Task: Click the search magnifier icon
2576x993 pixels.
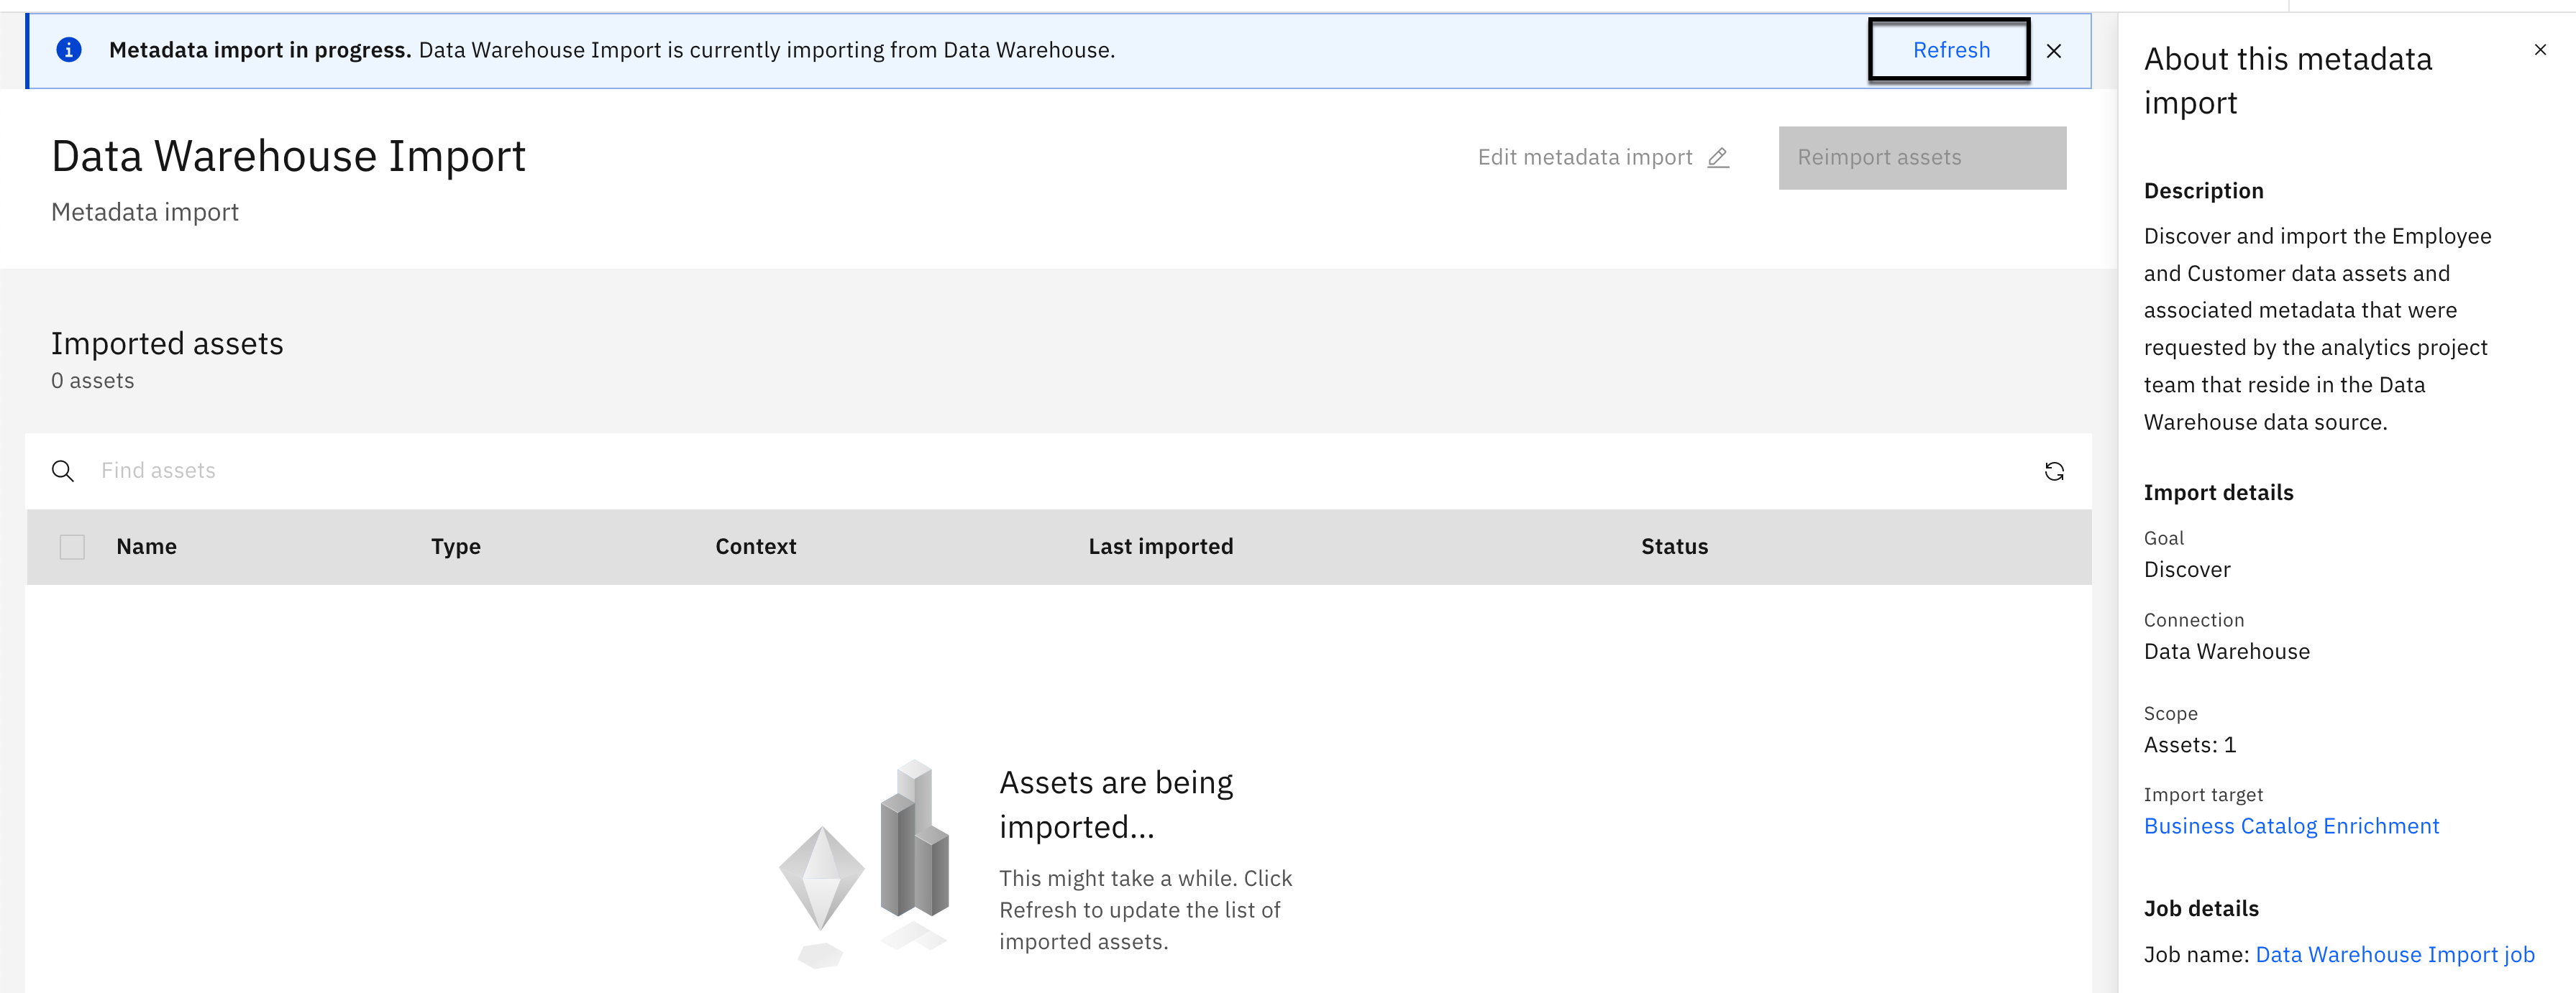Action: [63, 471]
